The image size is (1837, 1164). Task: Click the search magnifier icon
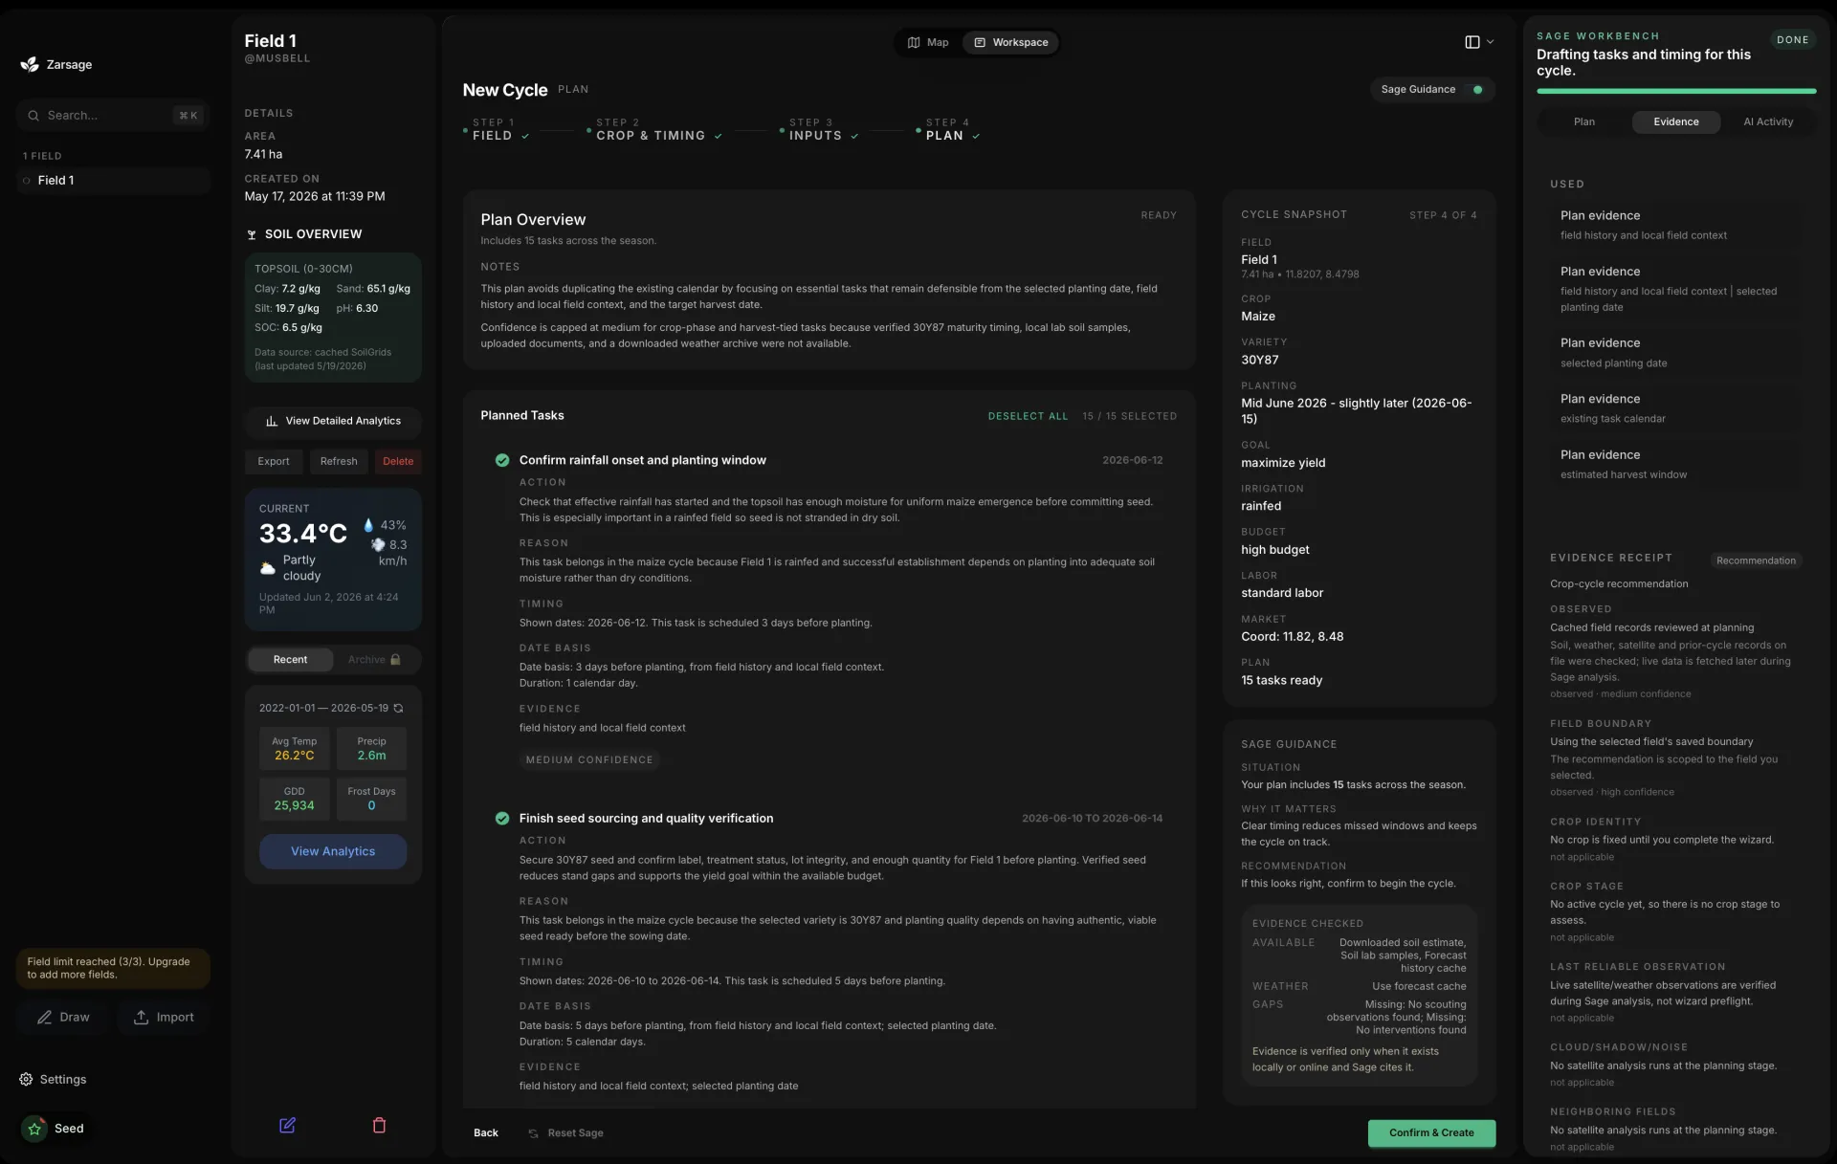point(33,116)
